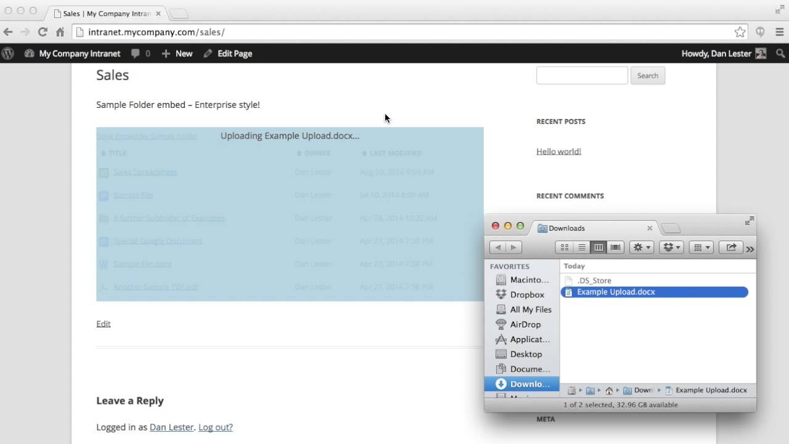
Task: Click the Sales page heading
Action: pos(112,75)
